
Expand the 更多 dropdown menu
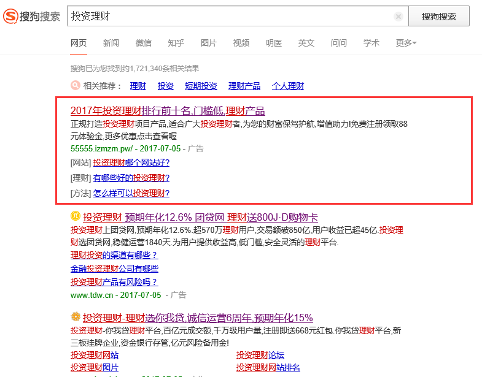coord(406,43)
